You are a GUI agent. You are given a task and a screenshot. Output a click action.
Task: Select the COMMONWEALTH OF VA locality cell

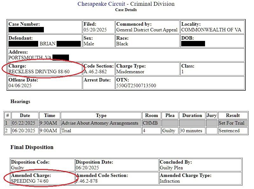[212, 27]
